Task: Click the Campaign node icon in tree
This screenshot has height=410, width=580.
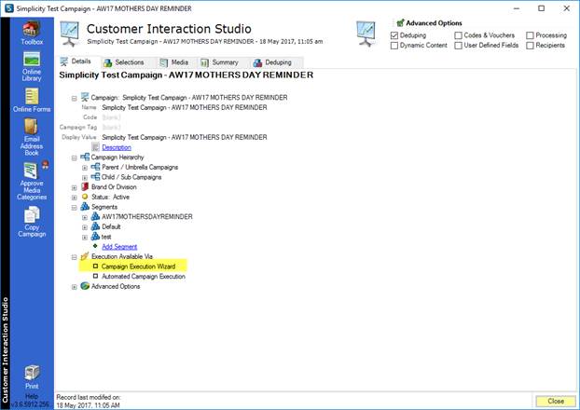Action: [85, 97]
